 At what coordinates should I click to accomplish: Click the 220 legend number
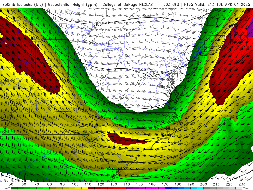pos(229,184)
